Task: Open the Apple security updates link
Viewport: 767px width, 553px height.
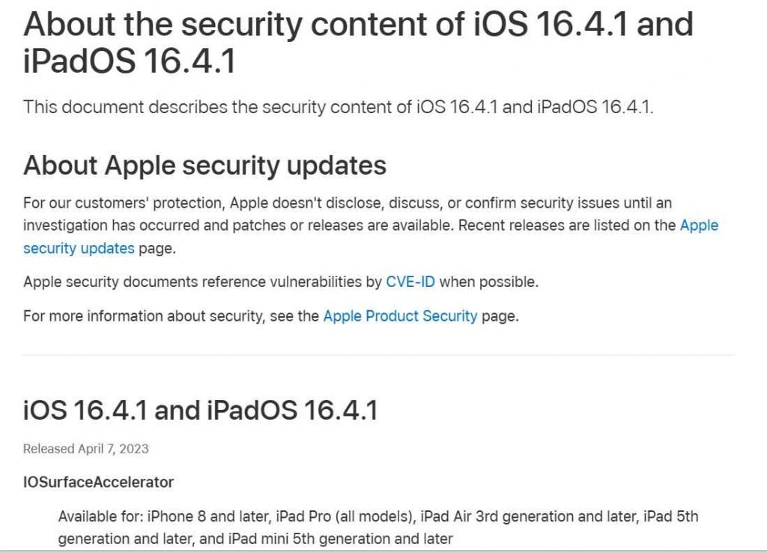Action: (78, 248)
